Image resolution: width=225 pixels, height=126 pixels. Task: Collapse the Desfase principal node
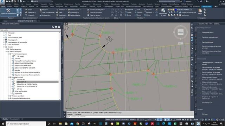point(8,77)
